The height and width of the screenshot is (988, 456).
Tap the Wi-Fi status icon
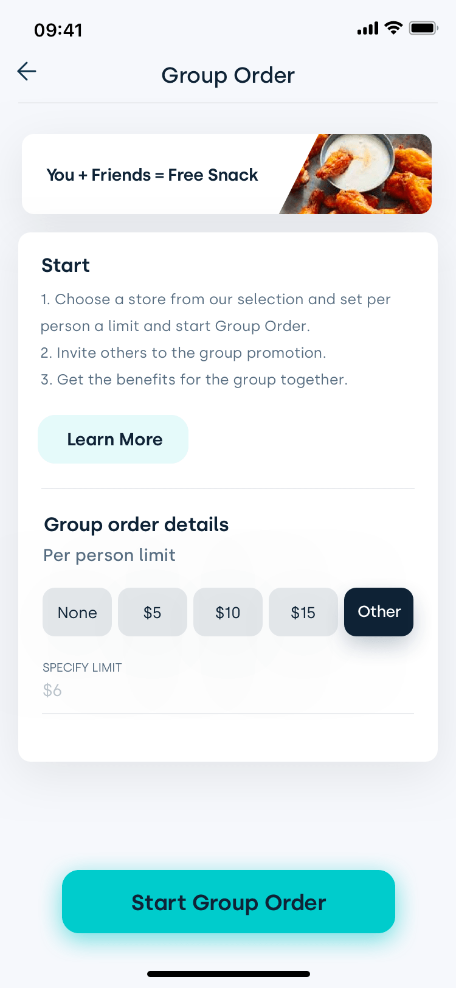coord(394,28)
